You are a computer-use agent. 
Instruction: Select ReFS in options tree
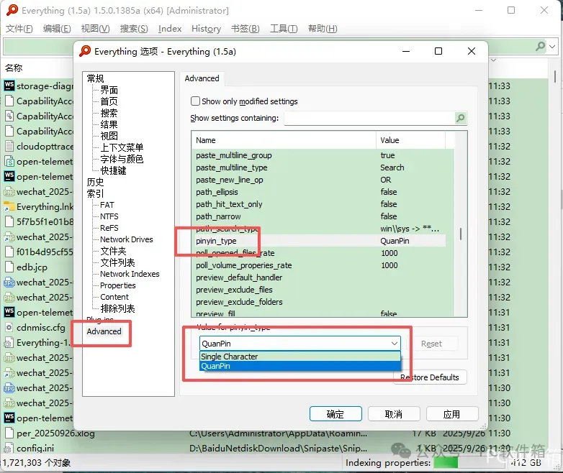(x=109, y=228)
